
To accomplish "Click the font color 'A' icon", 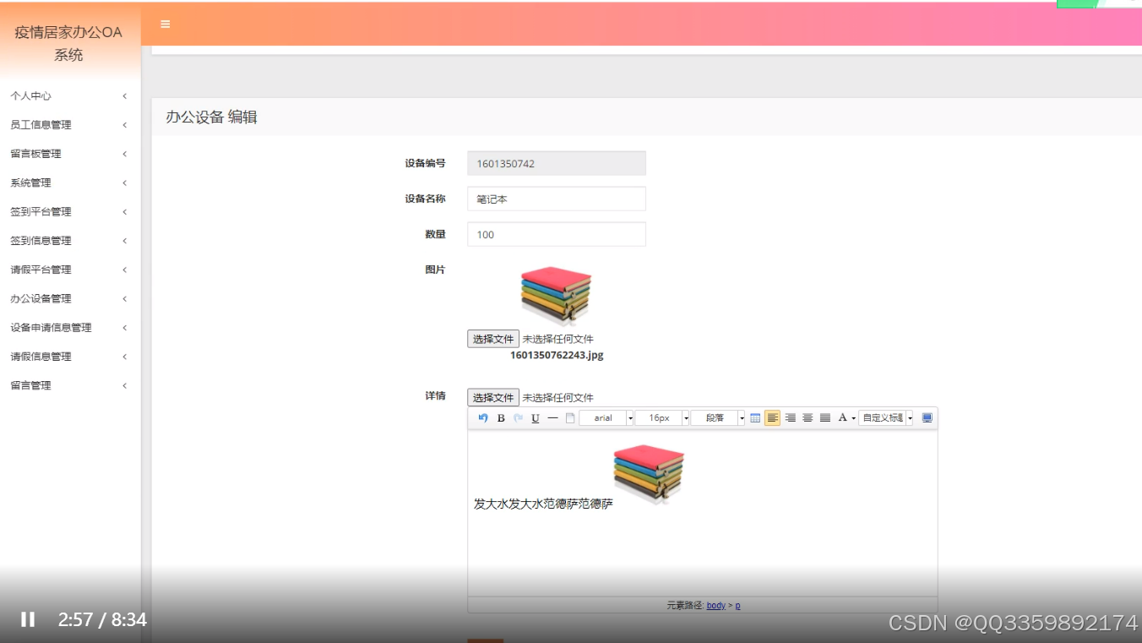I will 842,418.
